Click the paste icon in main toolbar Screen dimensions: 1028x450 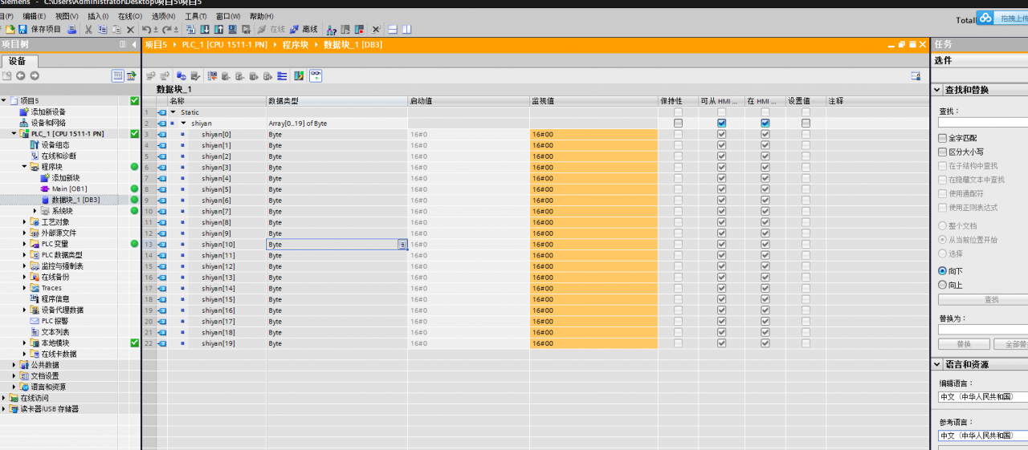(x=116, y=29)
